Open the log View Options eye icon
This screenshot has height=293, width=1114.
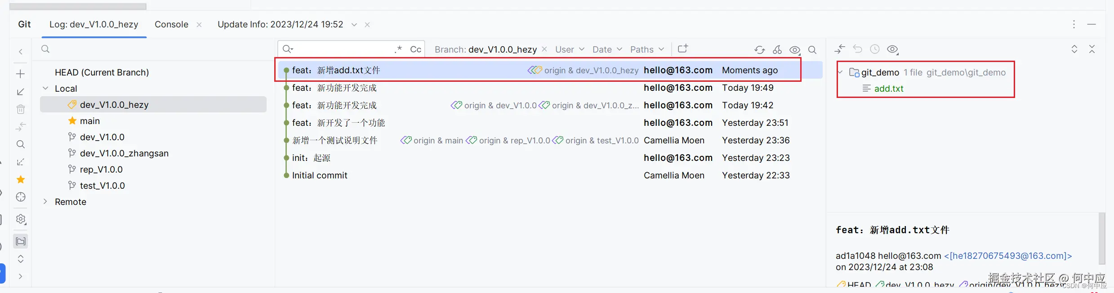tap(795, 50)
